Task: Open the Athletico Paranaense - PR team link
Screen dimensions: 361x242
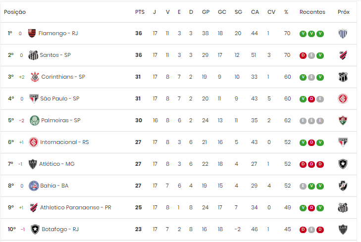Action: click(75, 207)
